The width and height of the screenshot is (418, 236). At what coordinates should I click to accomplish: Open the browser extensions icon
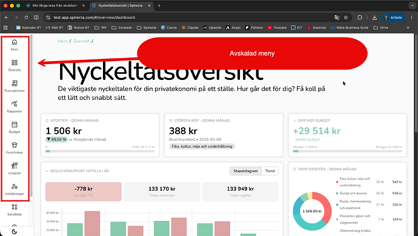click(x=360, y=18)
